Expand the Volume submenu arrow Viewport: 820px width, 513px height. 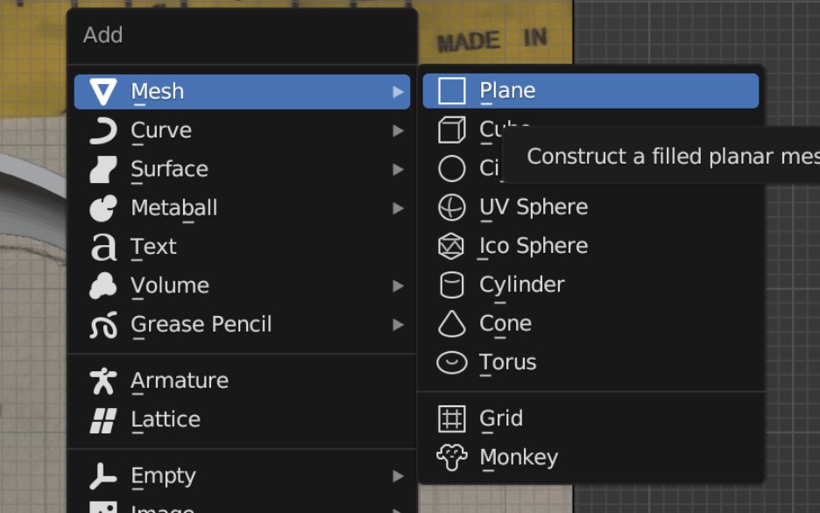click(x=398, y=286)
